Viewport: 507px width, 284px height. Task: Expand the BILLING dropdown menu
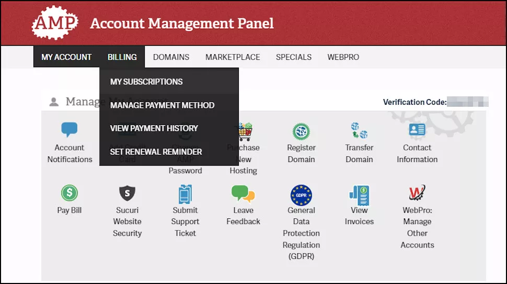click(x=122, y=57)
